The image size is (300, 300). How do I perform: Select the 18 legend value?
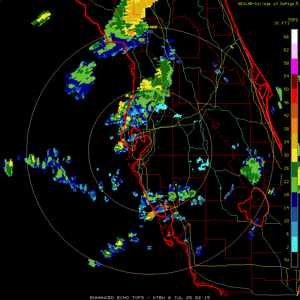pyautogui.click(x=286, y=195)
